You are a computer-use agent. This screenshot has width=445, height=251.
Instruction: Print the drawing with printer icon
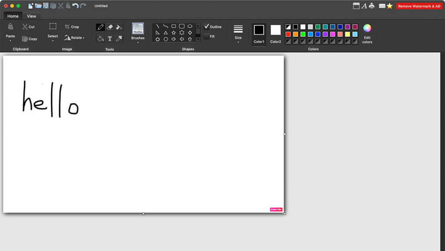[372, 6]
